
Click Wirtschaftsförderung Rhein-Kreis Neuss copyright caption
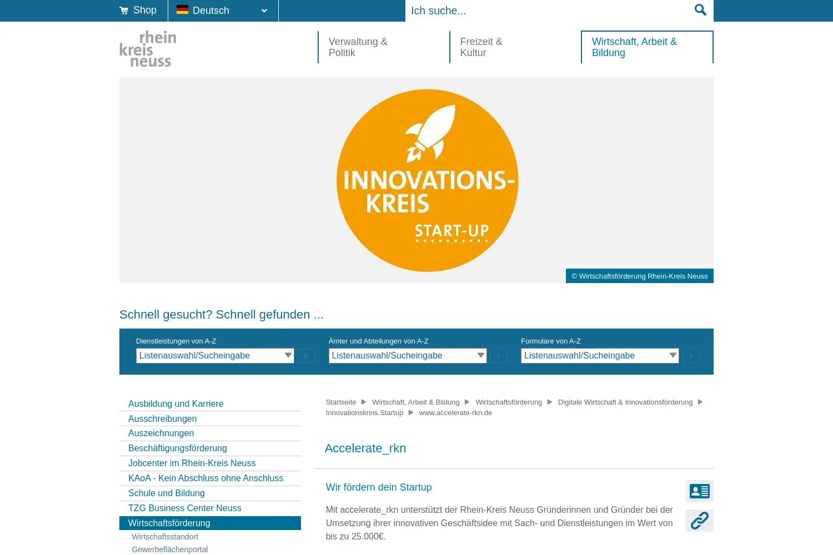coord(640,276)
